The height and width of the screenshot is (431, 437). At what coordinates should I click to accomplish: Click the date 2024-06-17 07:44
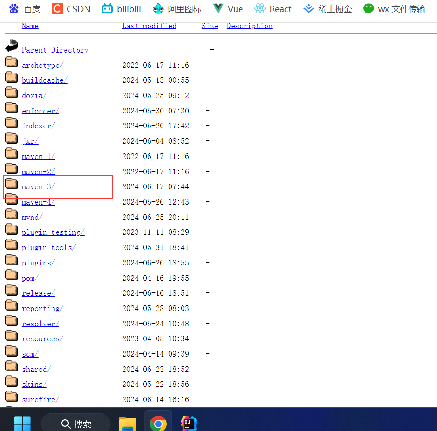[156, 186]
